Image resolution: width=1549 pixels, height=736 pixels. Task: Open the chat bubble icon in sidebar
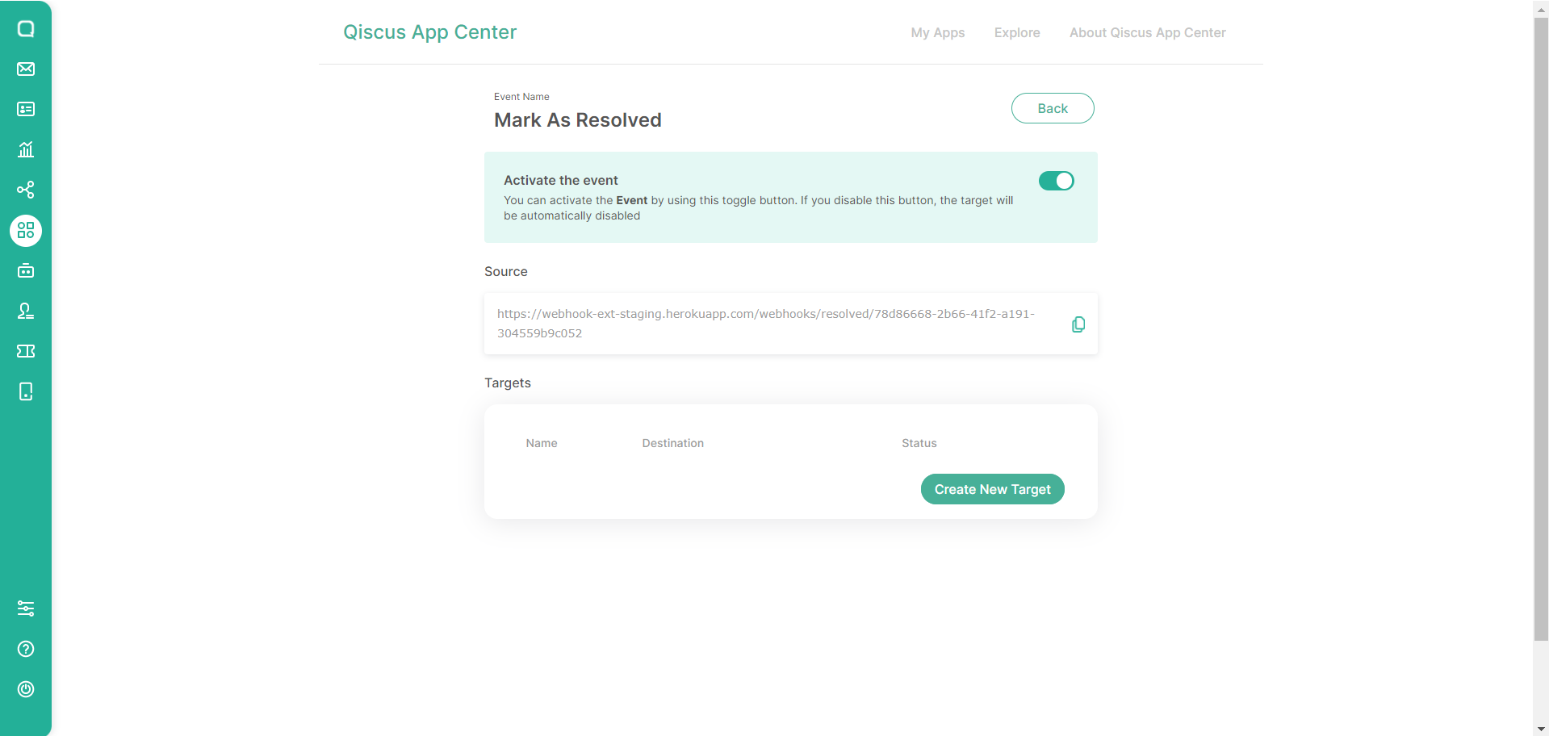click(26, 29)
